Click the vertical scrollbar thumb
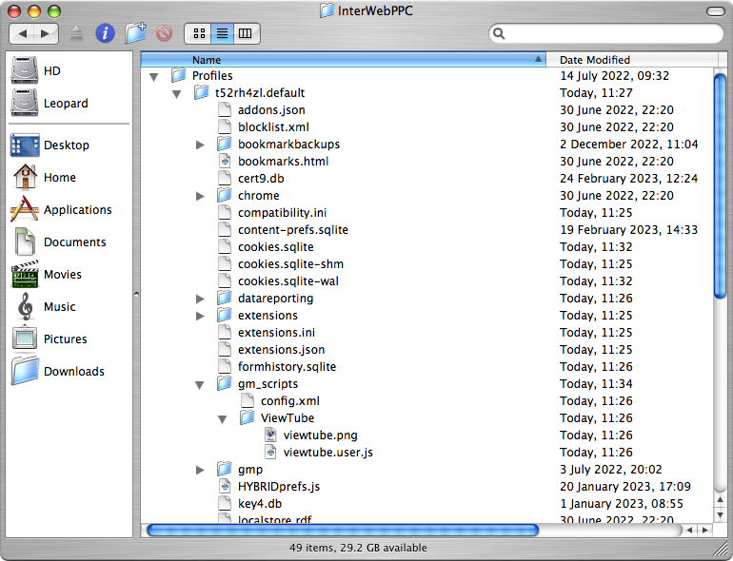Viewport: 733px width, 561px height. [x=720, y=186]
